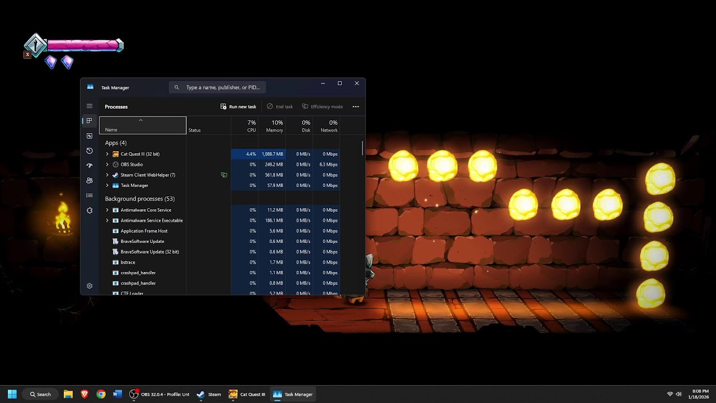The image size is (716, 403).
Task: Click the search magnifier icon in Task Manager
Action: click(177, 87)
